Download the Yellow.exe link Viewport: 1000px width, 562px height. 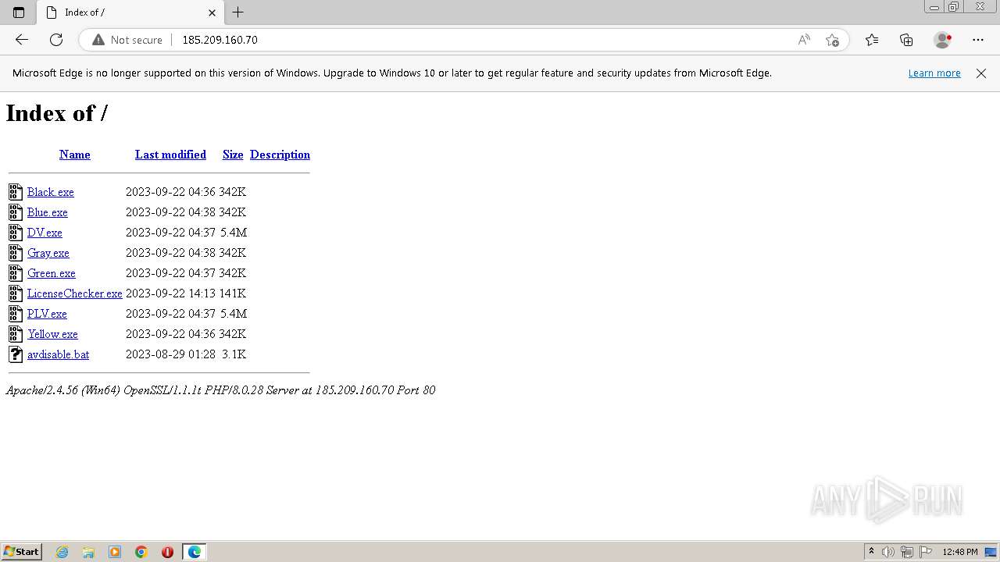[x=52, y=334]
